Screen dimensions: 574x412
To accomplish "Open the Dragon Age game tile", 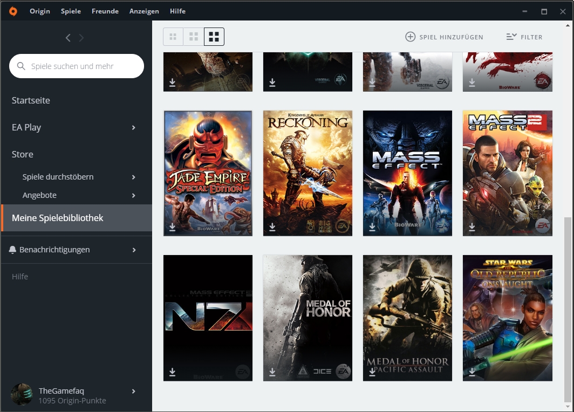I will click(507, 72).
